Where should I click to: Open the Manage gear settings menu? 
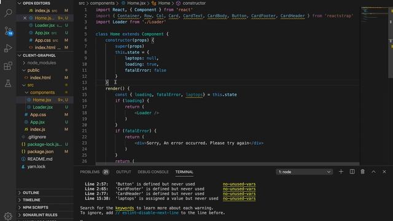(x=8, y=216)
